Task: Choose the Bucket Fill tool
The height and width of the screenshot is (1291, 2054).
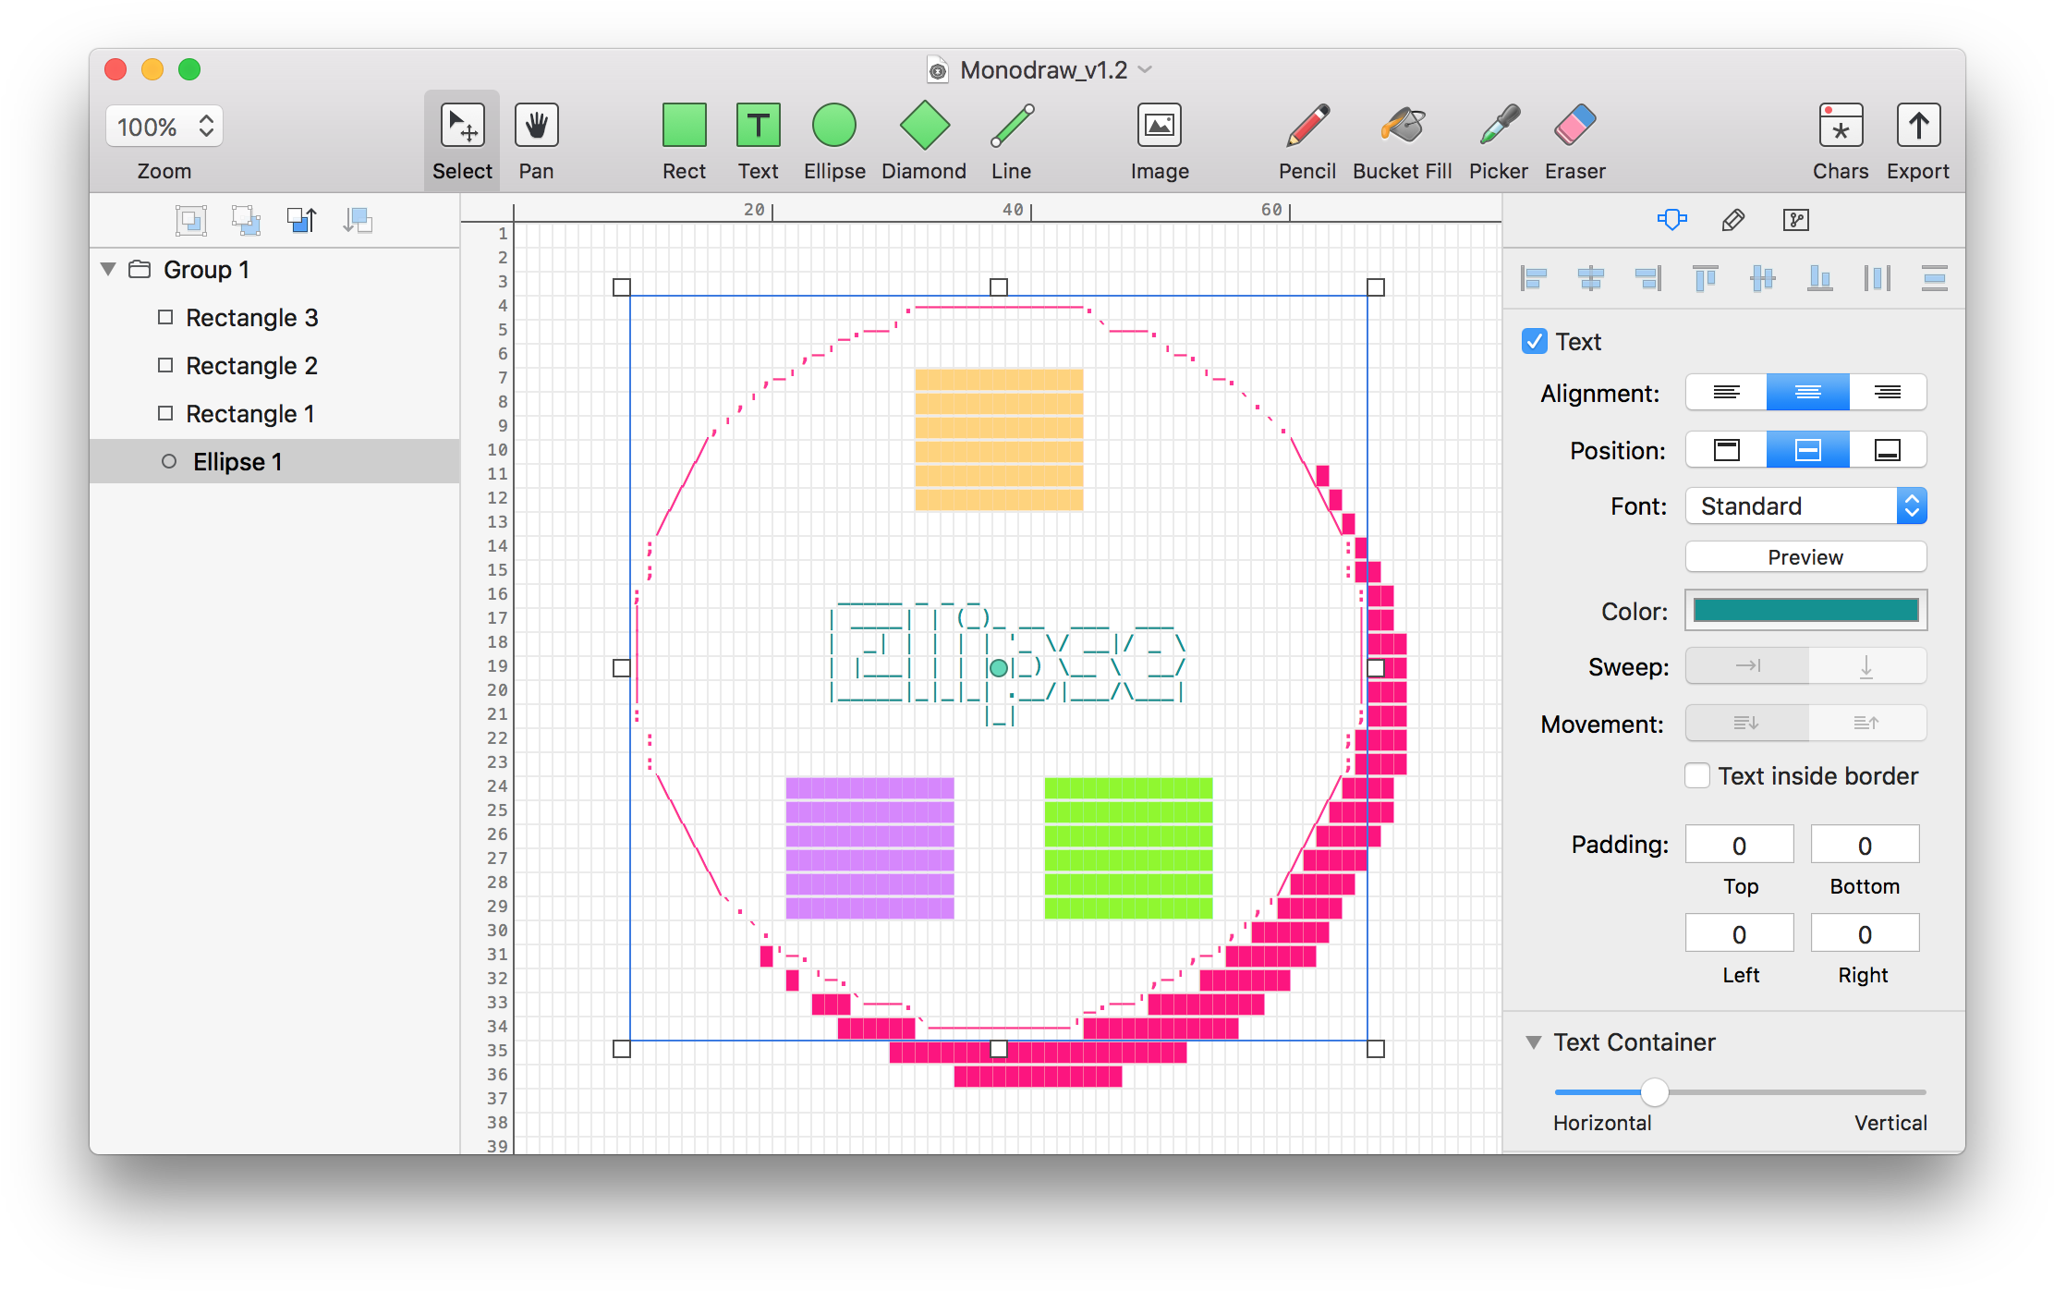Action: point(1402,127)
